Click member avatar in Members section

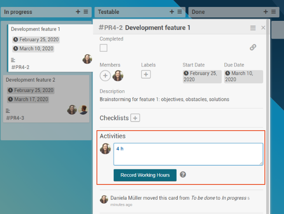[x=118, y=76]
